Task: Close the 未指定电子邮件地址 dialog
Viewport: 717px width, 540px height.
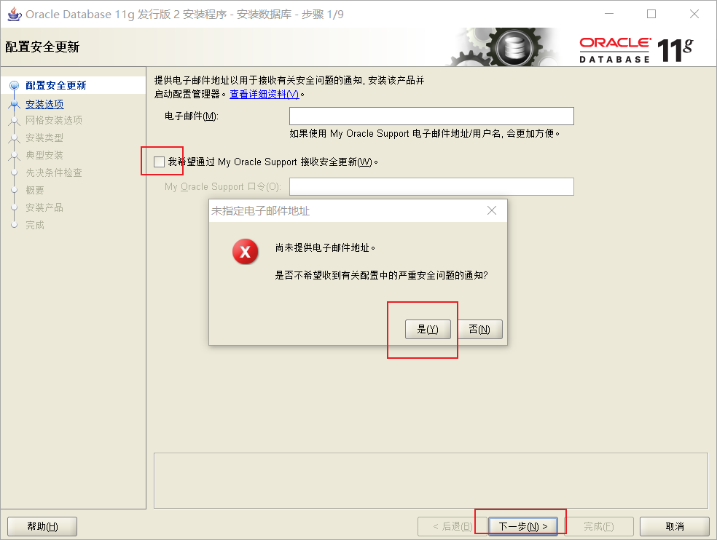Action: 492,210
